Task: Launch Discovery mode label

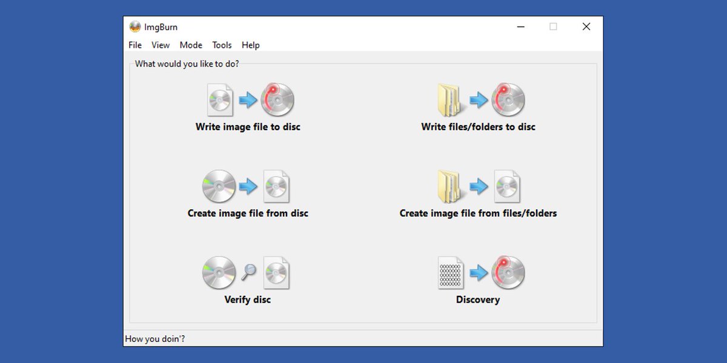Action: (x=478, y=299)
